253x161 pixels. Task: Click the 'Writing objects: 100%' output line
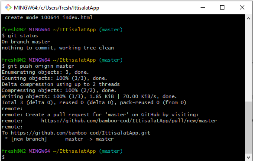tap(89, 96)
